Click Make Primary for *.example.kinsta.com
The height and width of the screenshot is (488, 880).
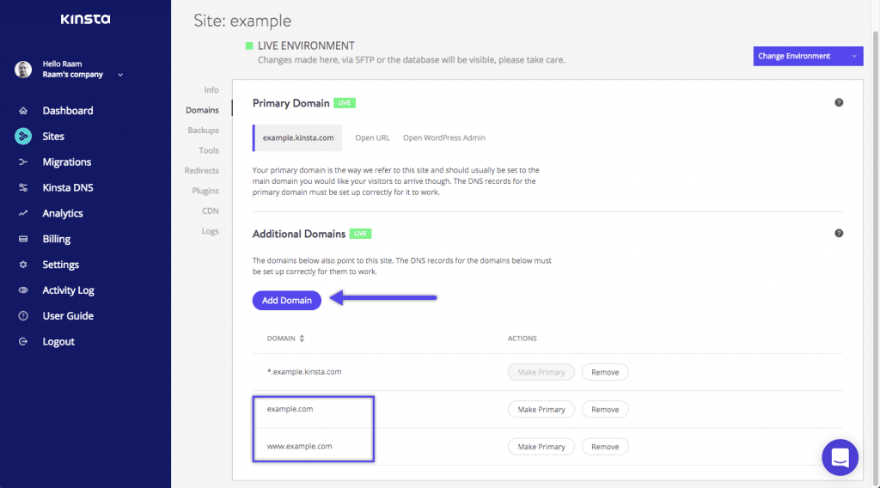(x=541, y=372)
